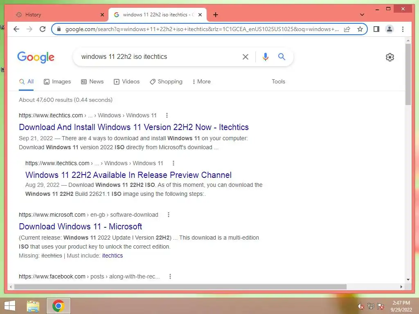Open the Tools search options
The width and height of the screenshot is (419, 314).
(x=278, y=82)
